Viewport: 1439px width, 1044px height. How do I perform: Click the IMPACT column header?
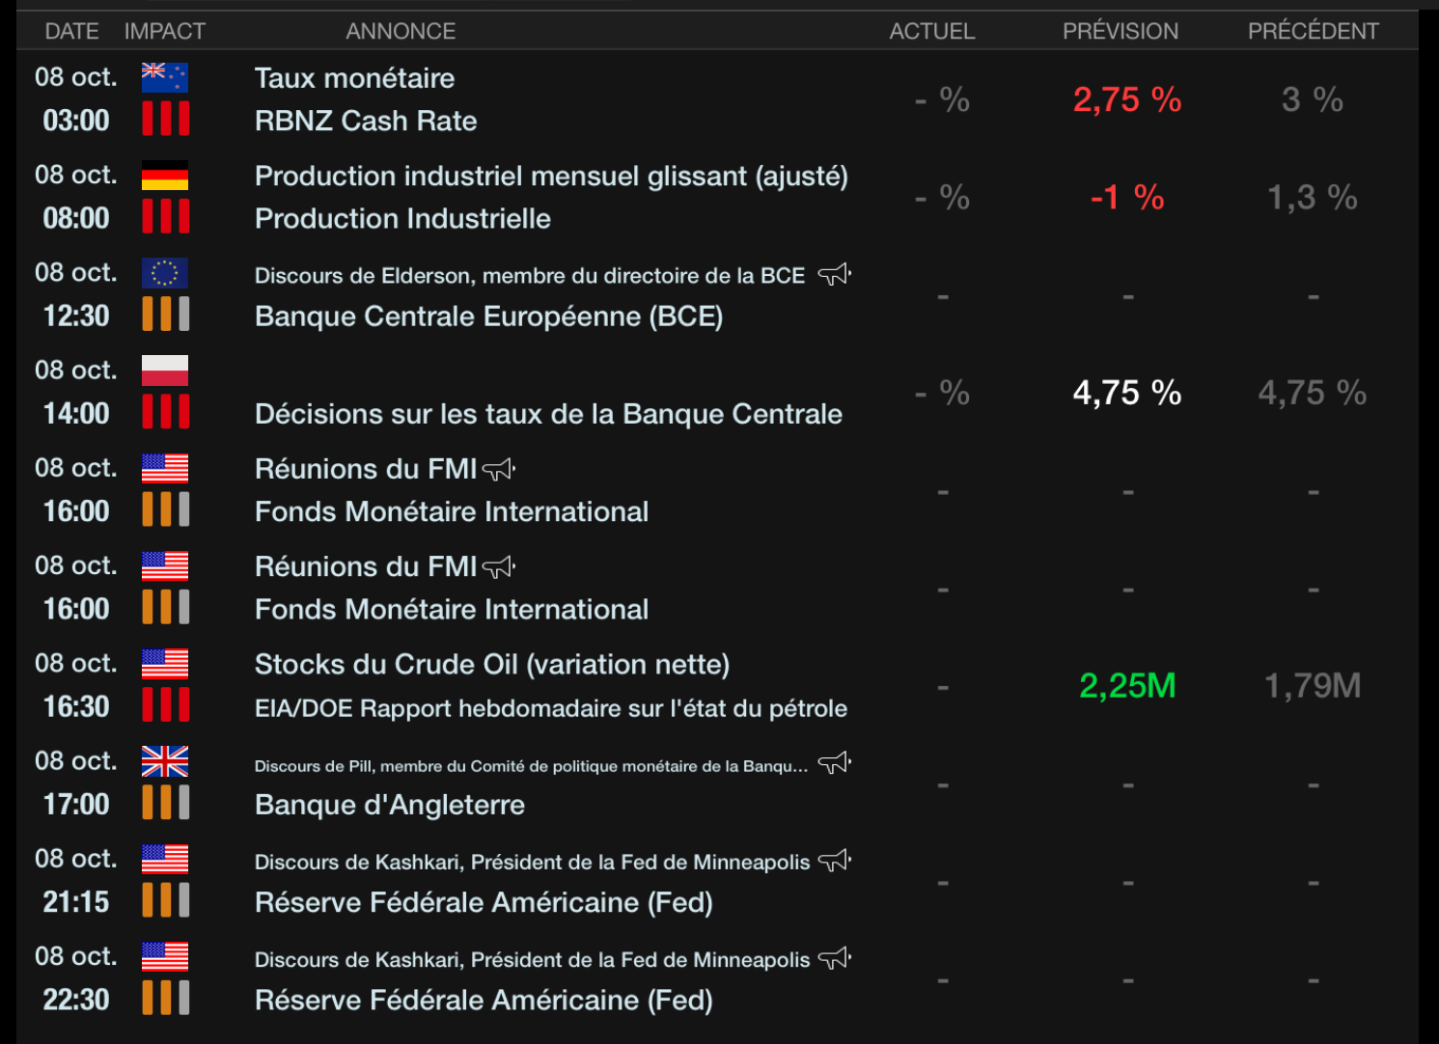click(164, 31)
